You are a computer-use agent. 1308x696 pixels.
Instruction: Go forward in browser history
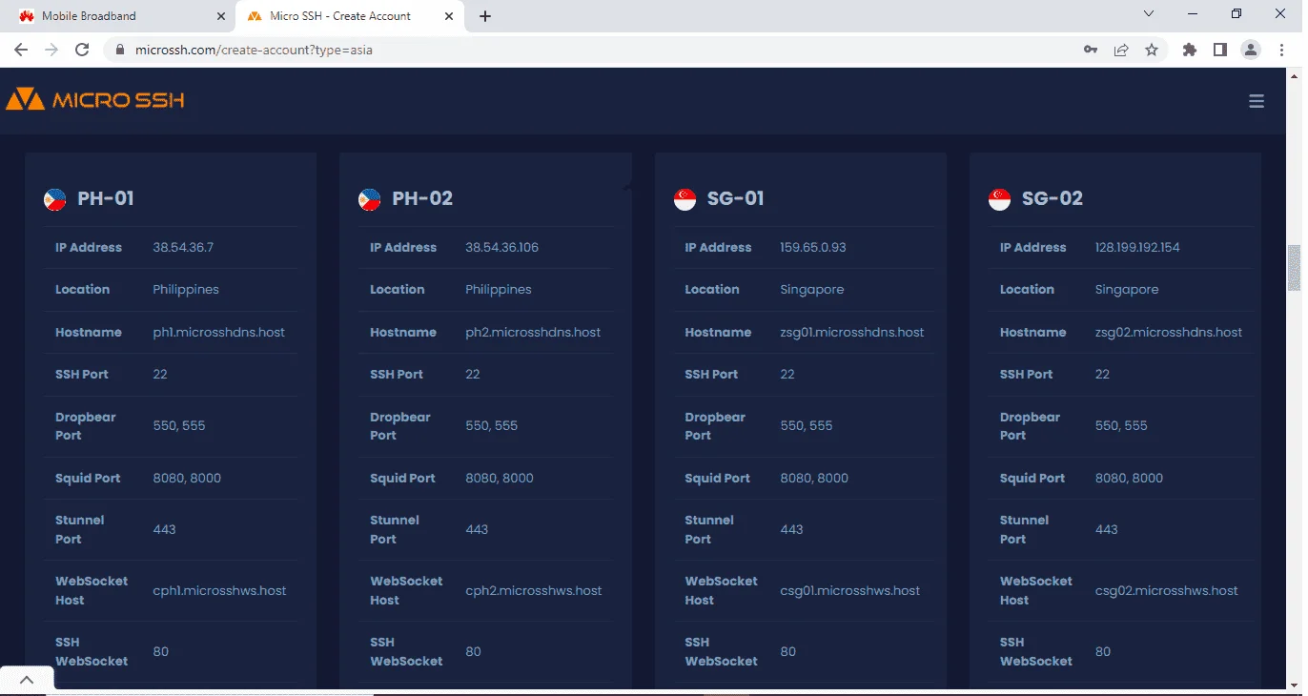[51, 50]
